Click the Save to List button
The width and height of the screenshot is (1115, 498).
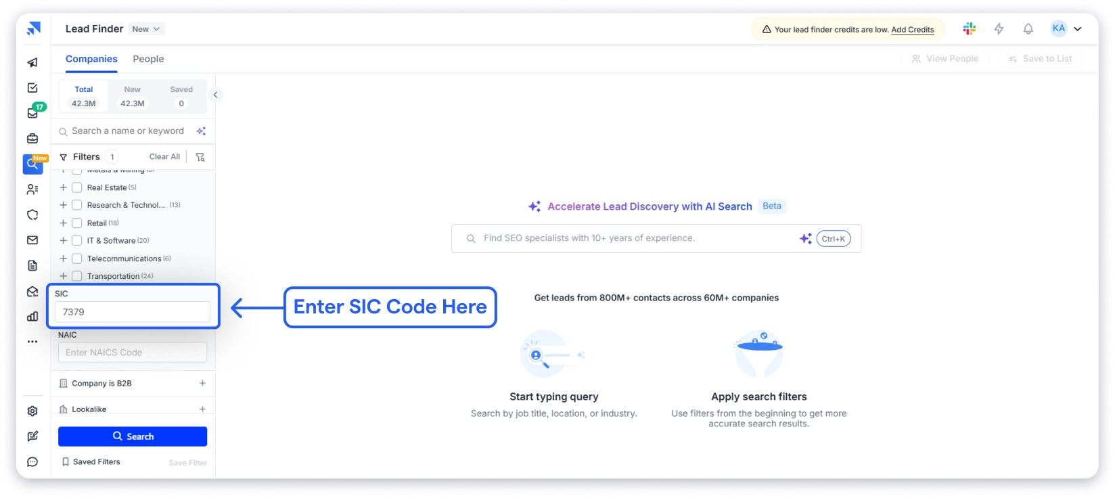[1040, 59]
